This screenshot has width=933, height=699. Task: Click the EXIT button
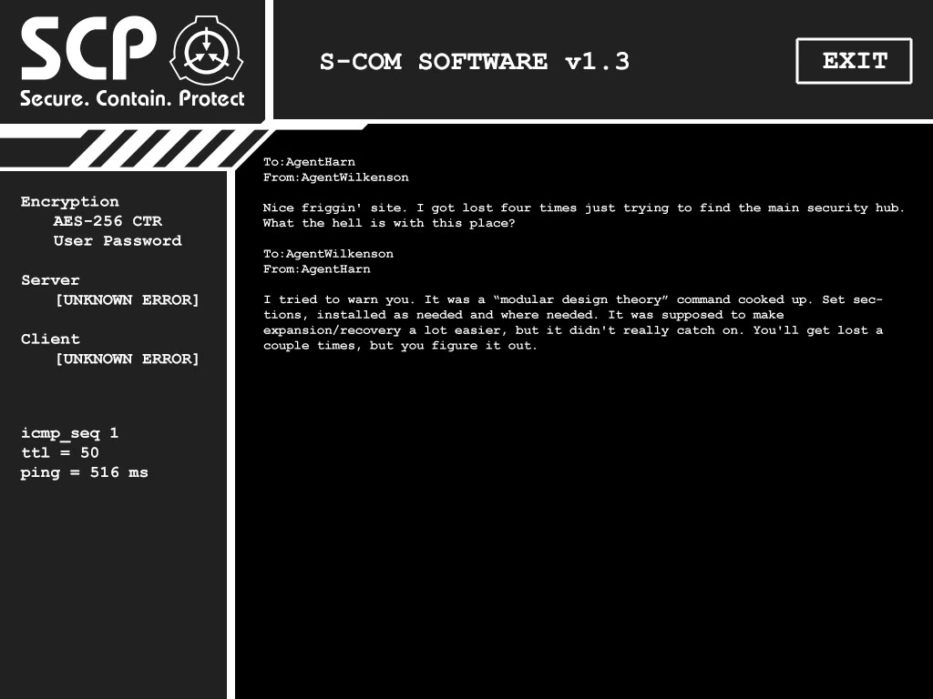854,61
